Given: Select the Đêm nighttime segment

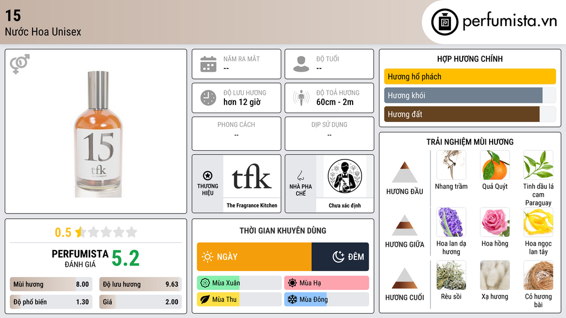Looking at the screenshot, I should coord(340,257).
